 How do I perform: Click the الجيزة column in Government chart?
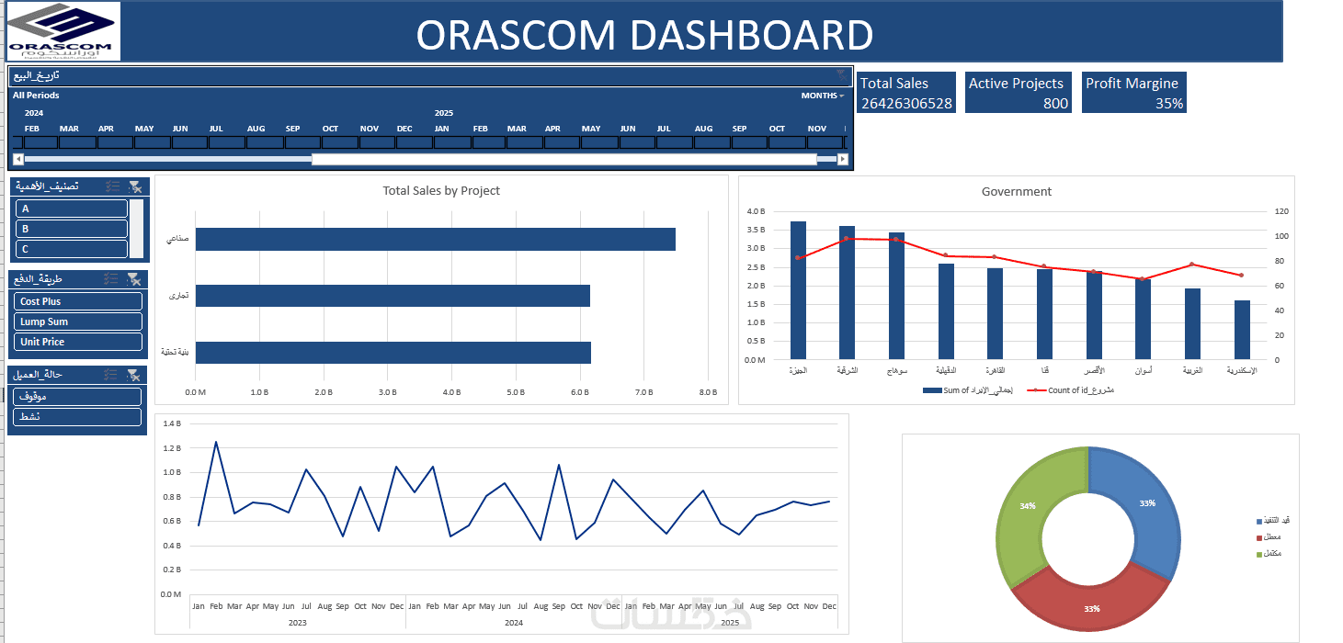798,290
